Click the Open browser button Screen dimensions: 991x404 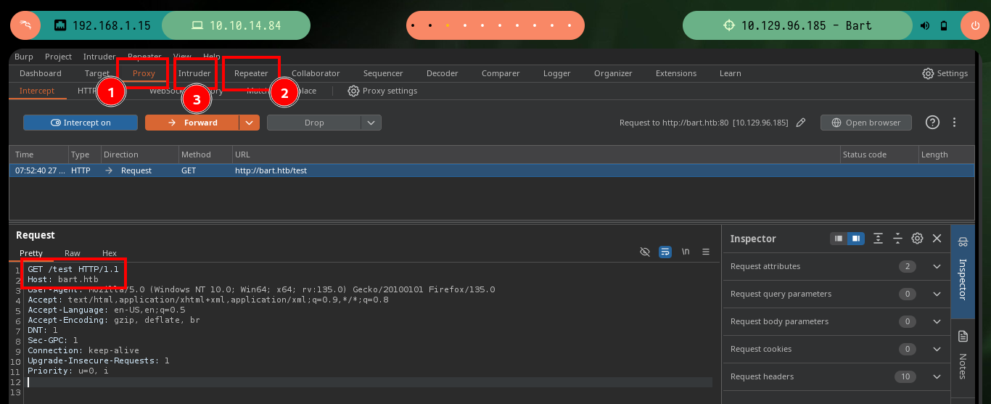pos(866,123)
